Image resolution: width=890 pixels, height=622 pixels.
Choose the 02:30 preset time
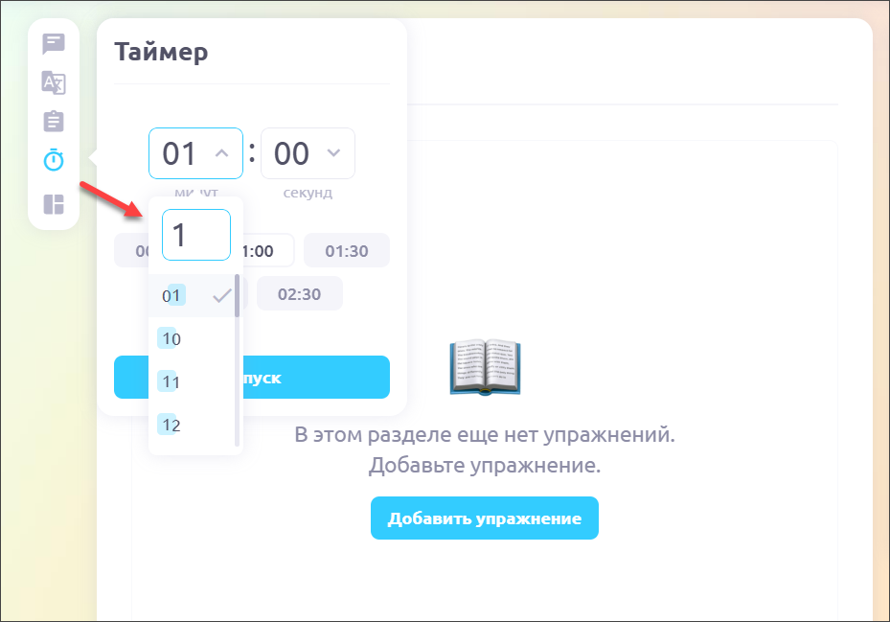pos(300,293)
